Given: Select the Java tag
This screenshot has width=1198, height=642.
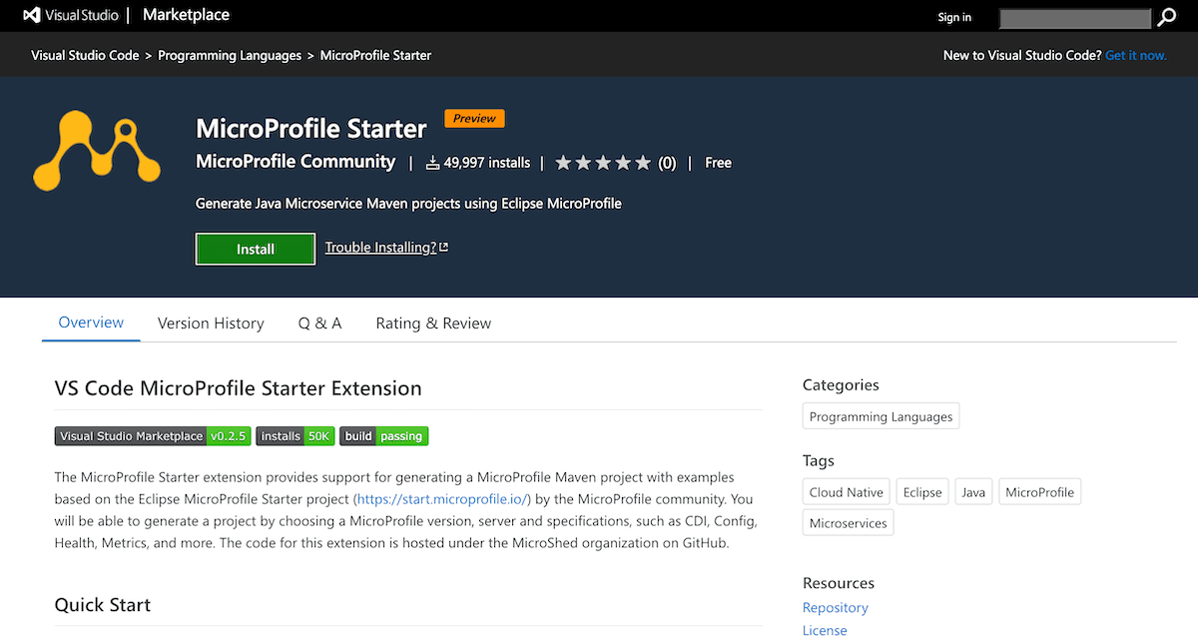Looking at the screenshot, I should [973, 492].
